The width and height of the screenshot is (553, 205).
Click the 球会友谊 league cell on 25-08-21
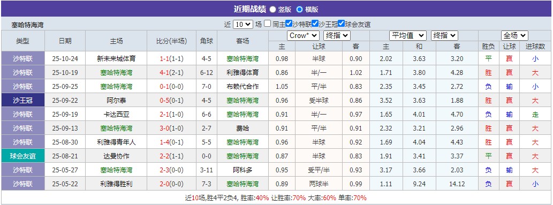(23, 156)
